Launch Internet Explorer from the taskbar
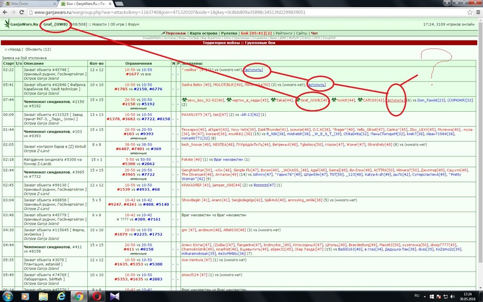Viewport: 483px width, 302px height. tap(62, 296)
